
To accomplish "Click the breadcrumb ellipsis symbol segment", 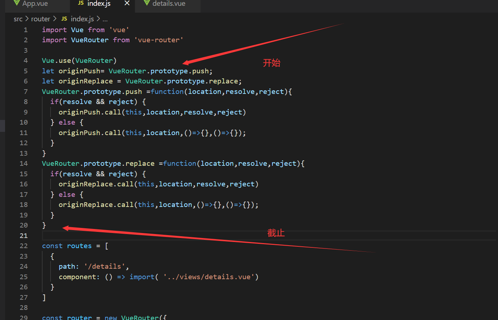I will 105,20.
